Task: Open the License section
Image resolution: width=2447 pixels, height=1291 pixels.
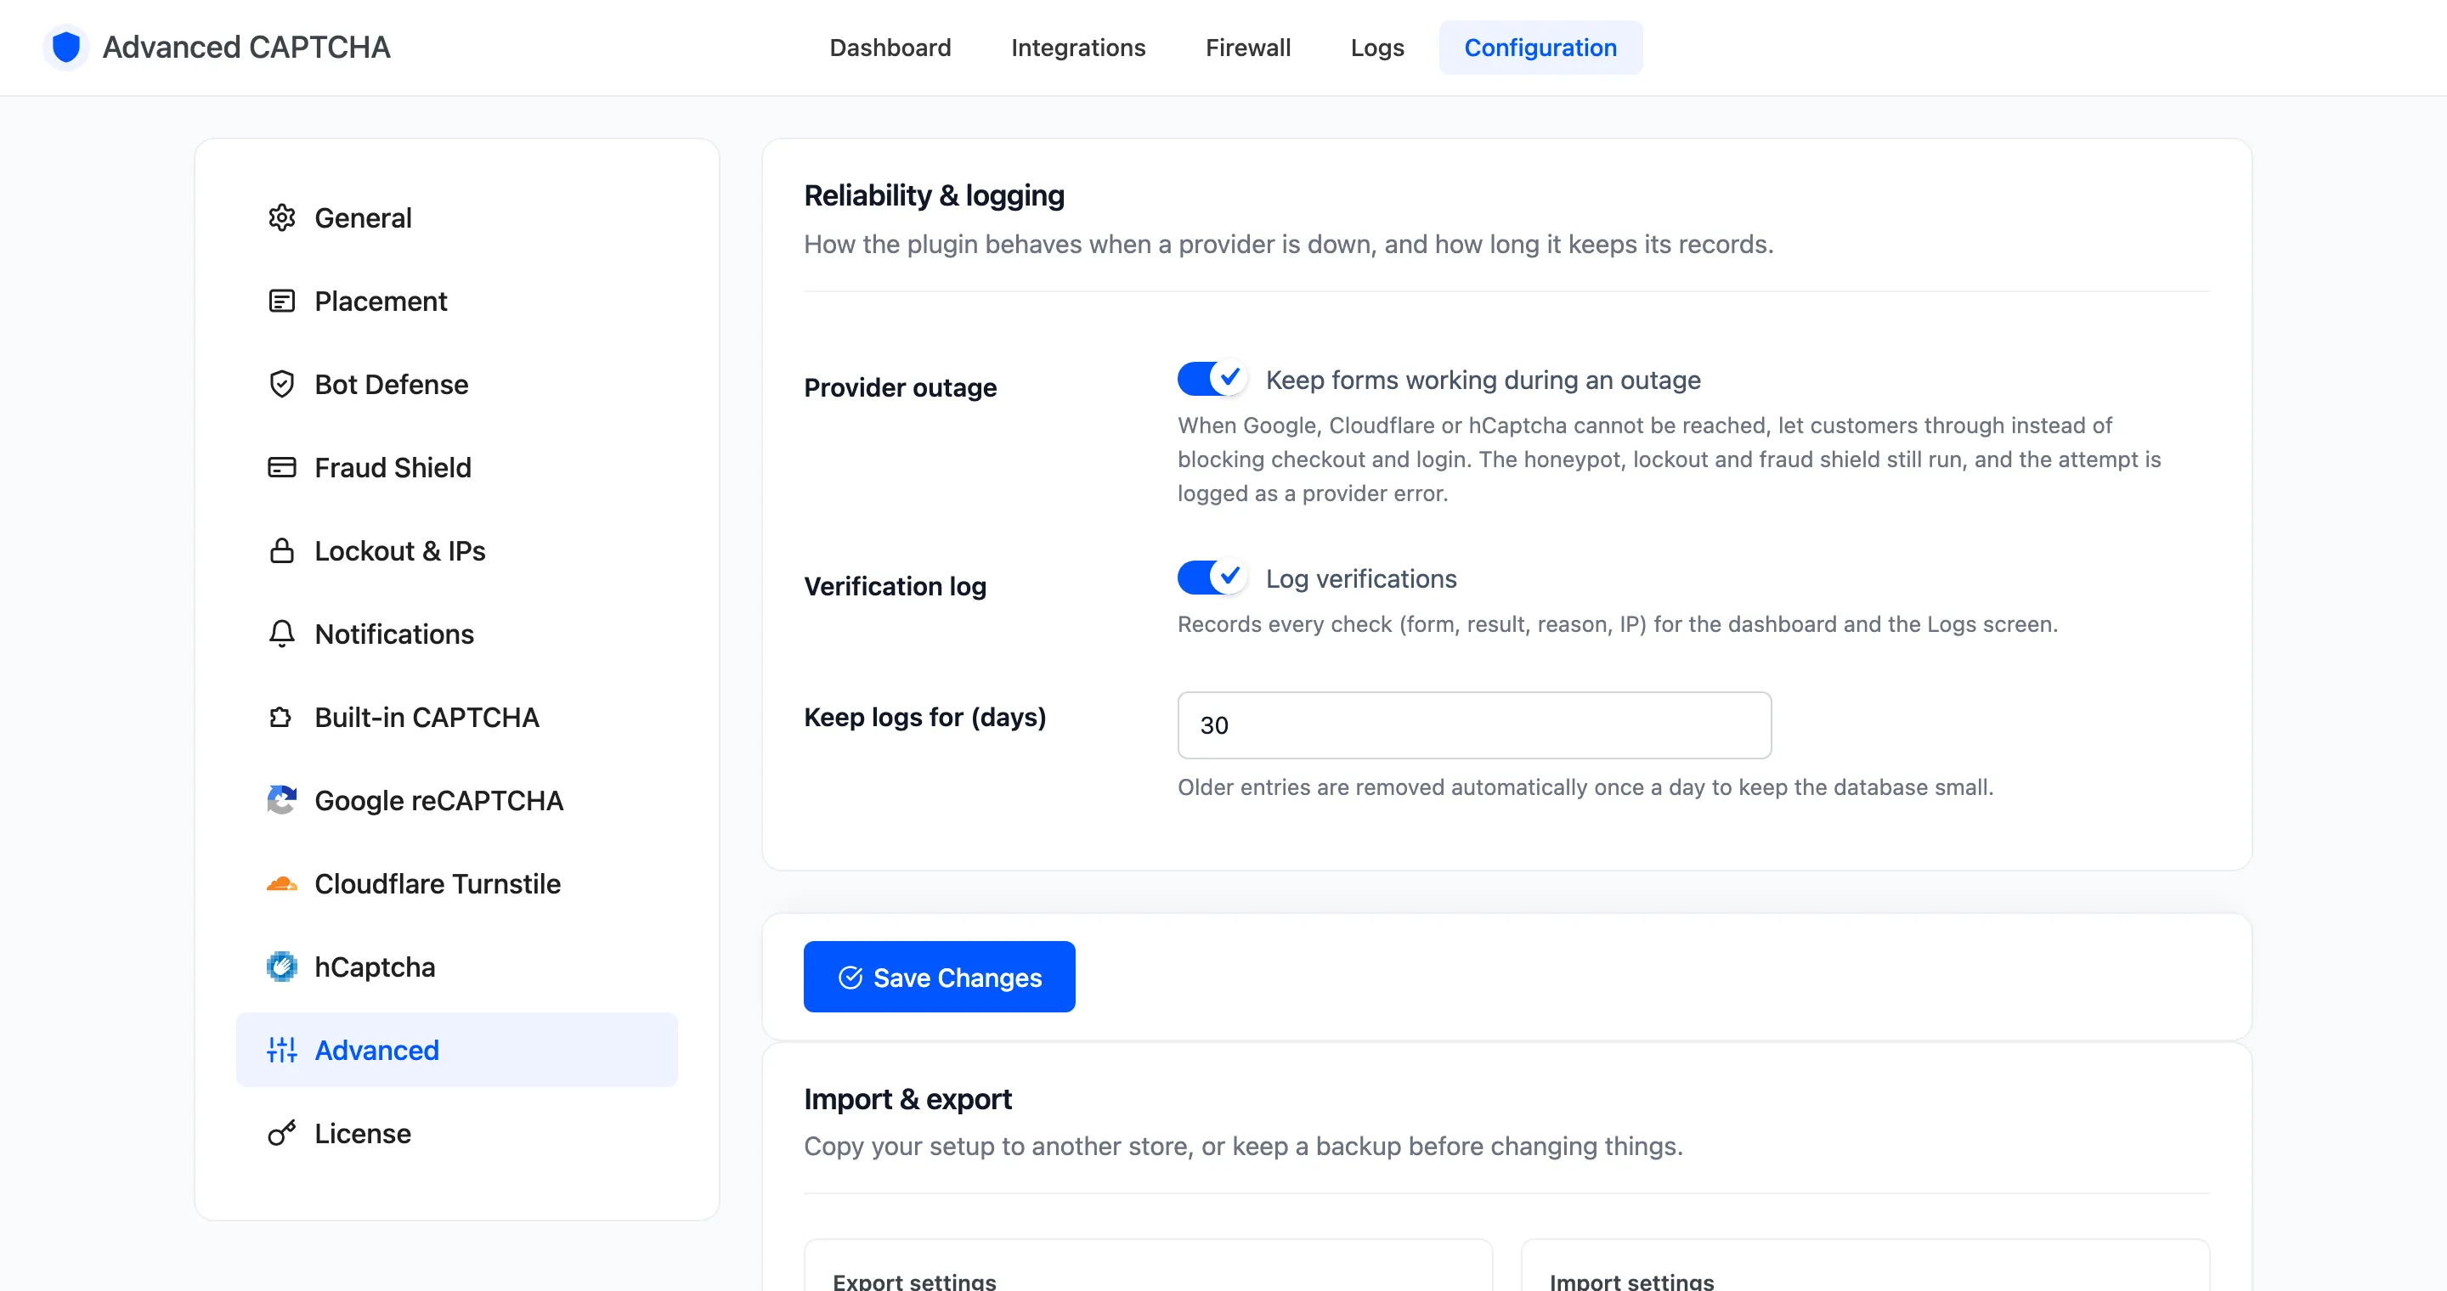Action: [457, 1133]
